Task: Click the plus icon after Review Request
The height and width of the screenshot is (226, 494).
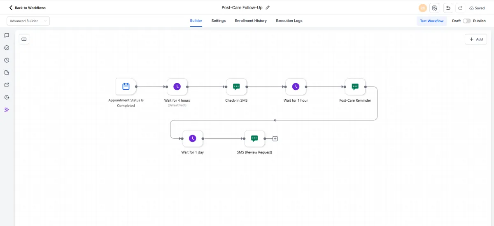Action: pyautogui.click(x=275, y=139)
